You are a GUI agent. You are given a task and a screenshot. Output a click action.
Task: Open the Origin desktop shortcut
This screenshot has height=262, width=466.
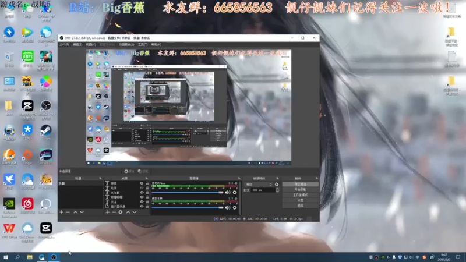(27, 157)
